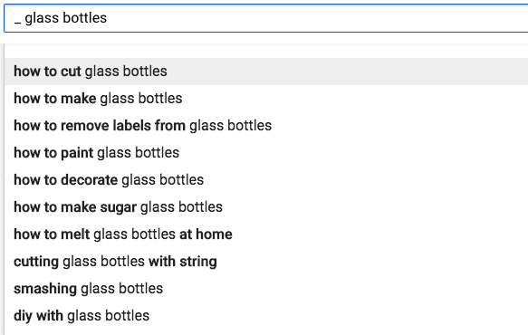
Task: Pick 'diy with glass bottles' suggestion
Action: pyautogui.click(x=266, y=316)
